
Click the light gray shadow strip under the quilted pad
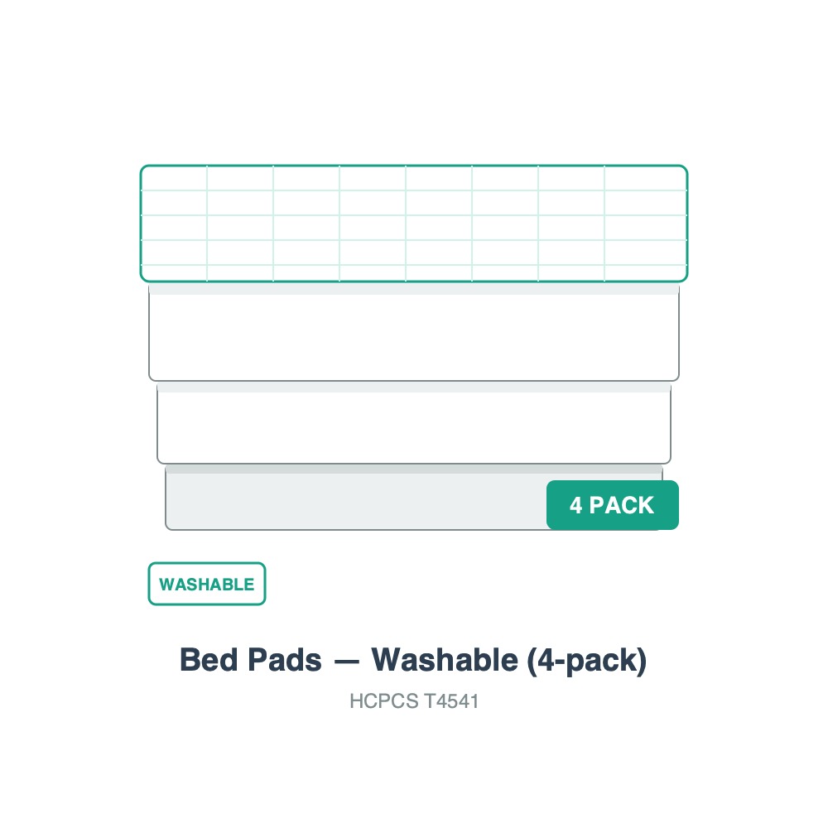point(414,289)
